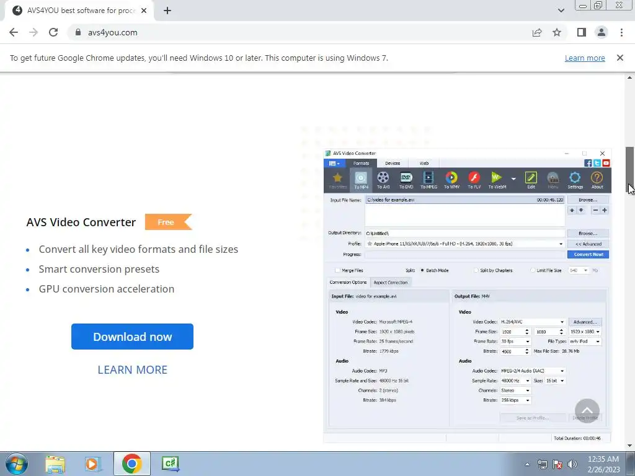Open the audio Bitrate 256 kbps dropdown
The width and height of the screenshot is (635, 476).
click(x=527, y=400)
